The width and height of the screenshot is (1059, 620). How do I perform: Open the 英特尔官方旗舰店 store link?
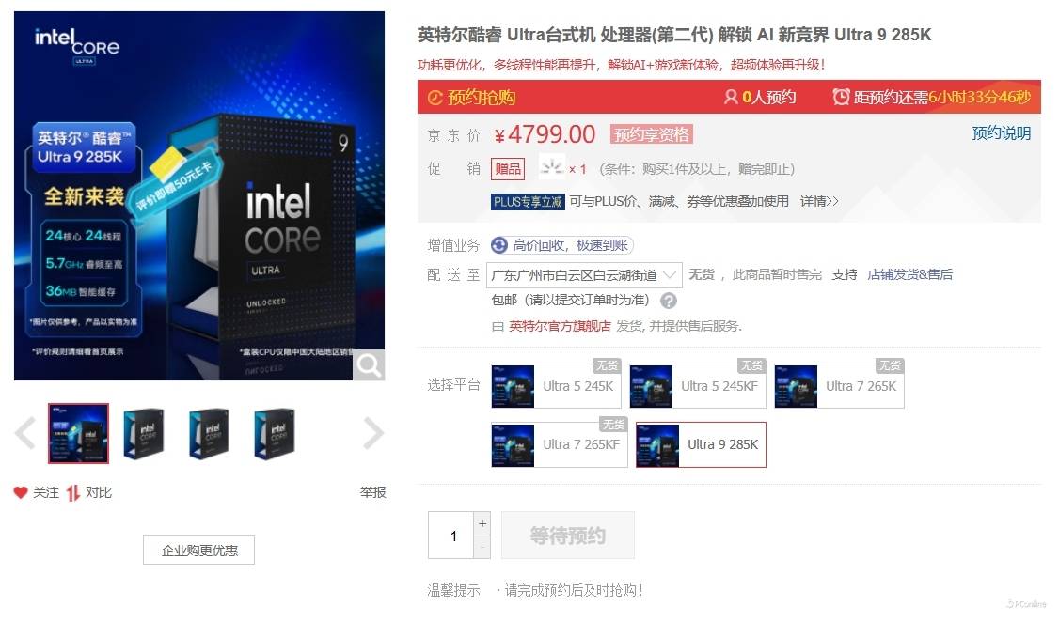(560, 327)
